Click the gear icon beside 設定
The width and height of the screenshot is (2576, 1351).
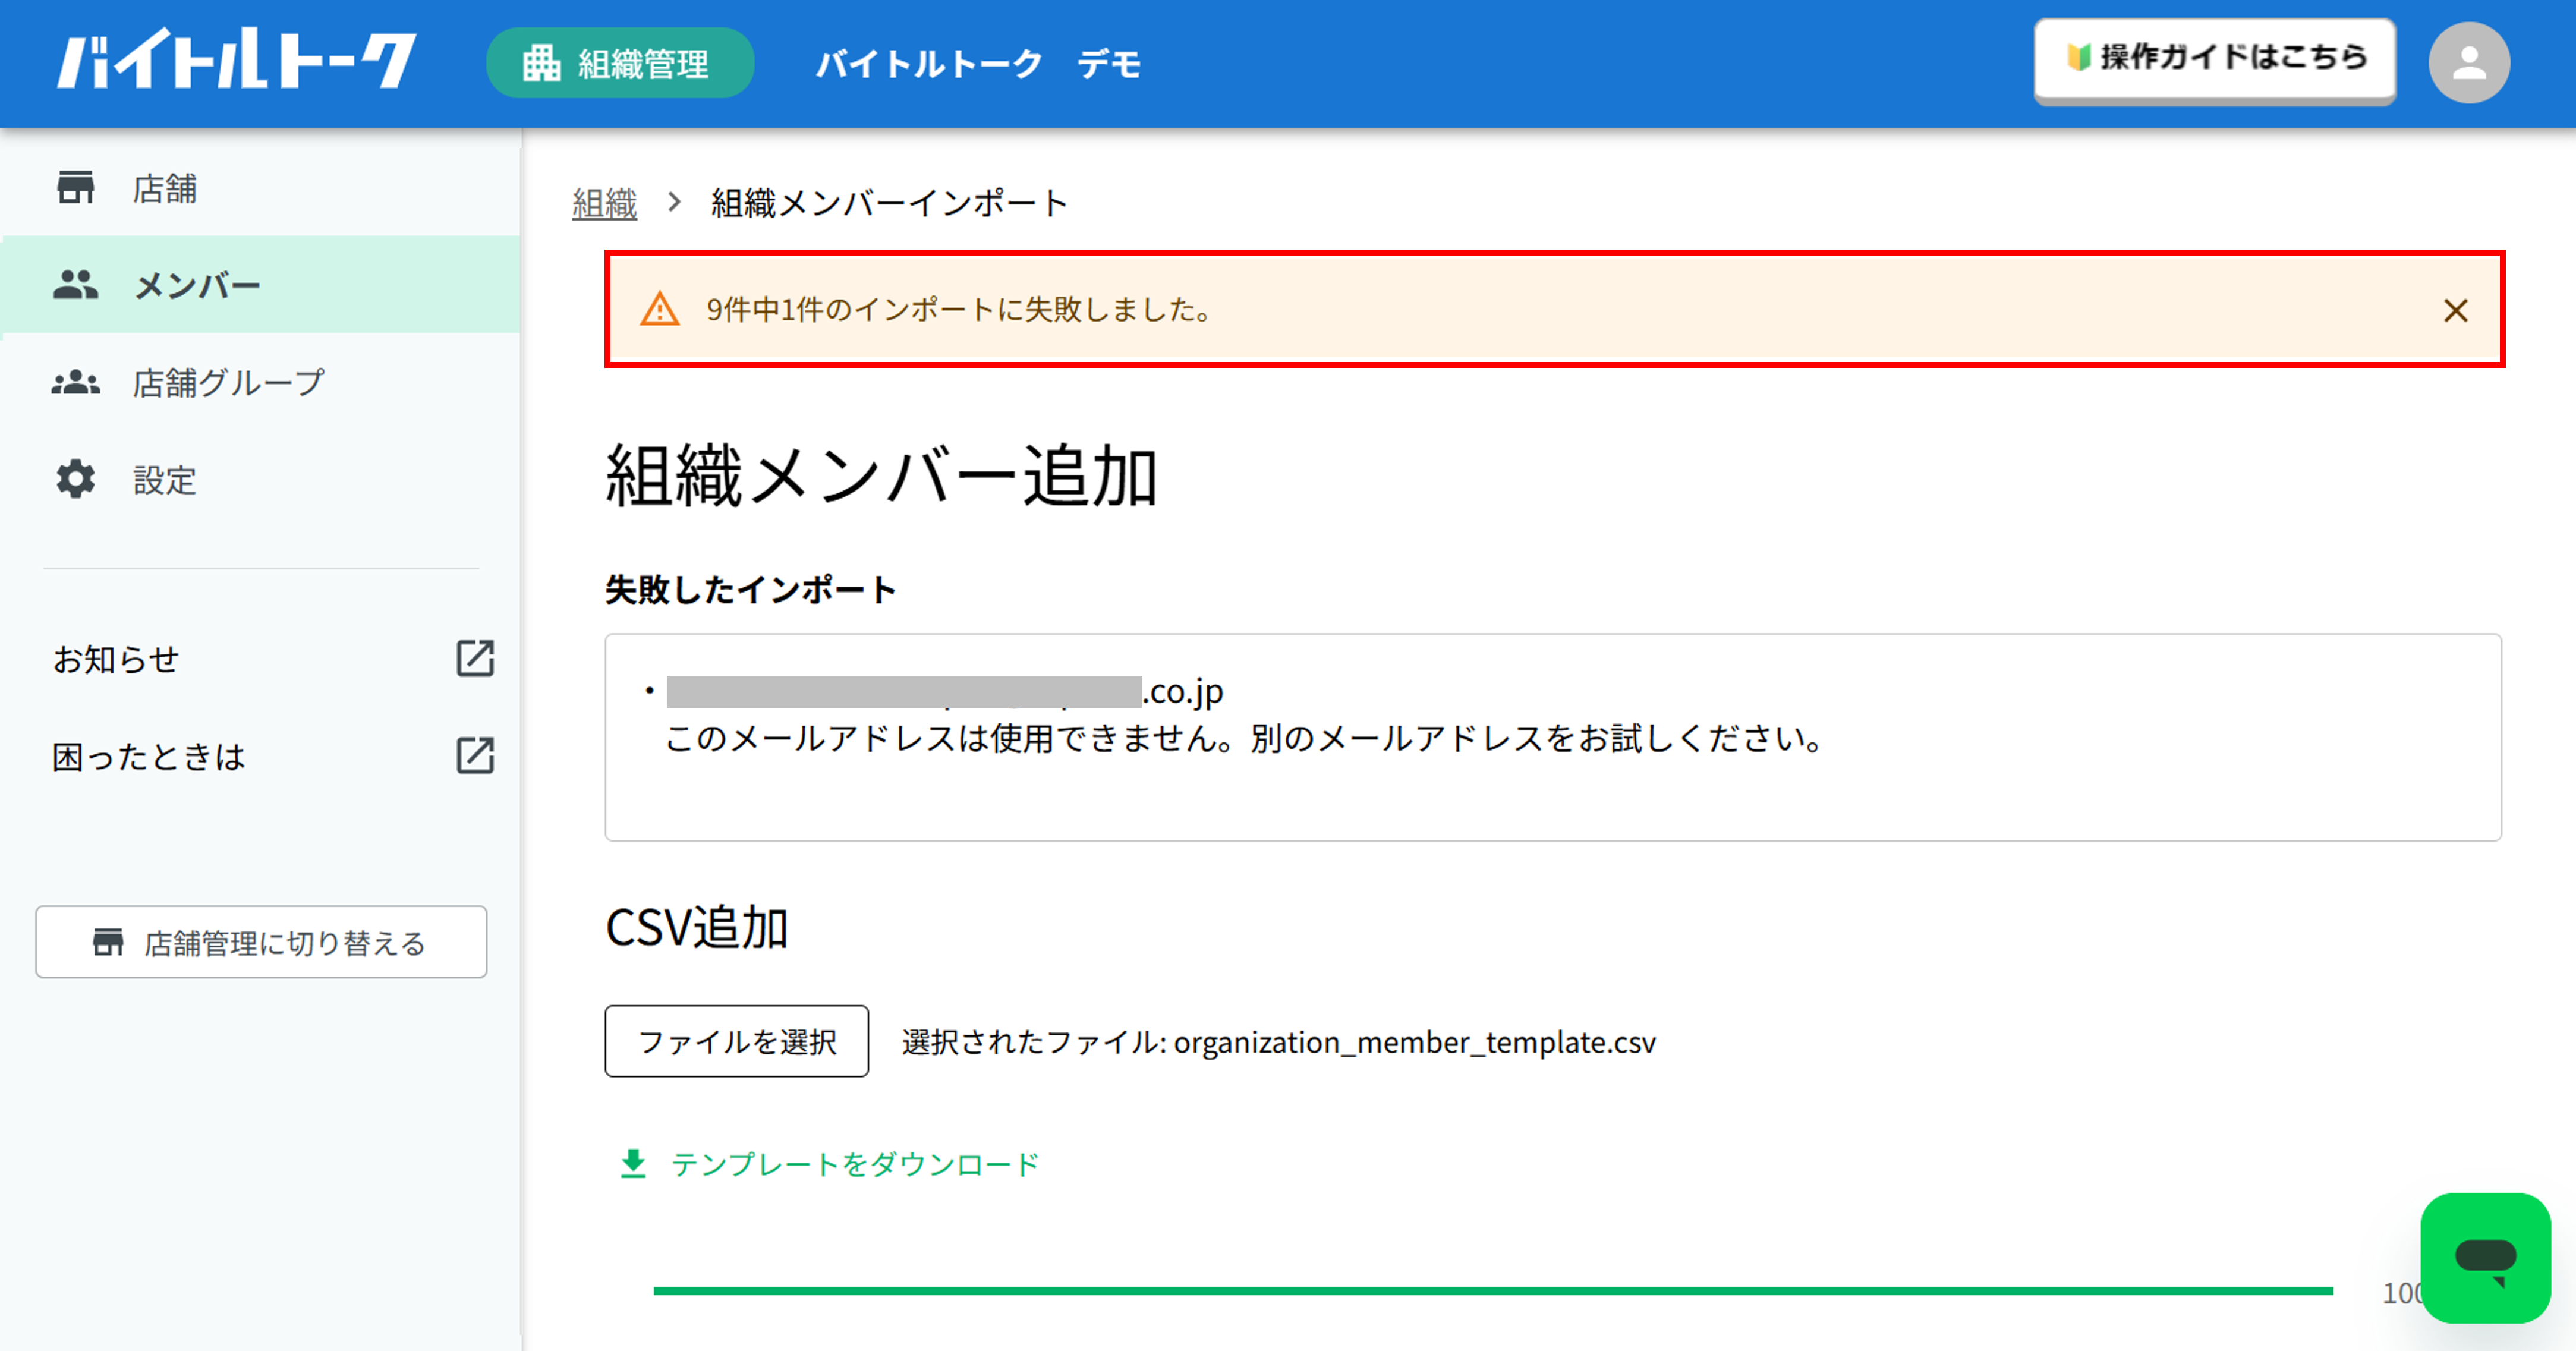[76, 479]
